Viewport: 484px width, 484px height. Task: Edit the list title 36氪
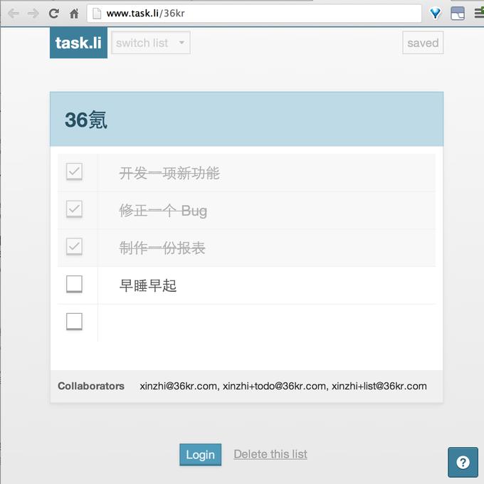point(86,120)
